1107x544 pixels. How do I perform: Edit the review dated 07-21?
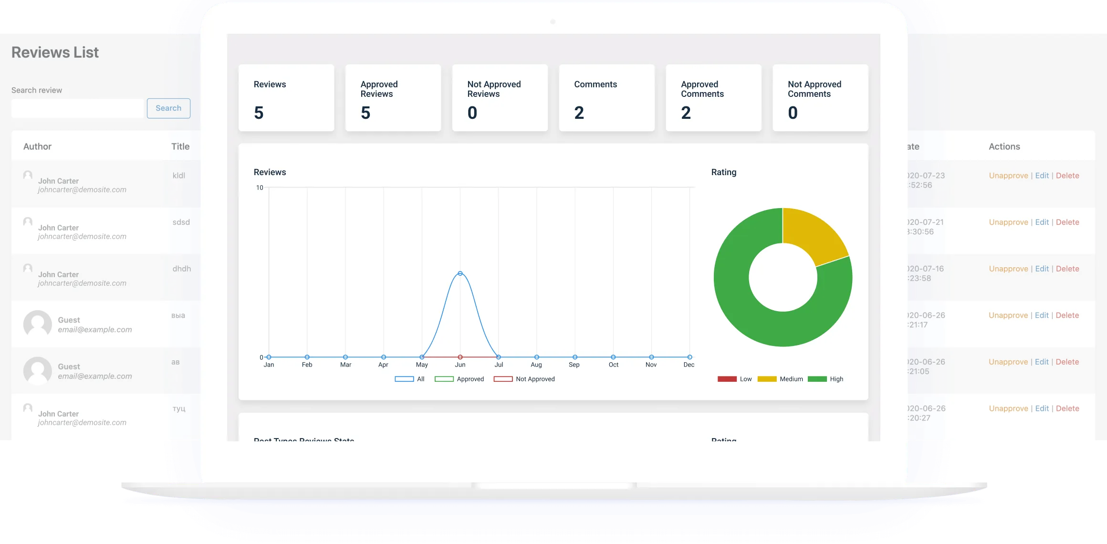(1042, 222)
